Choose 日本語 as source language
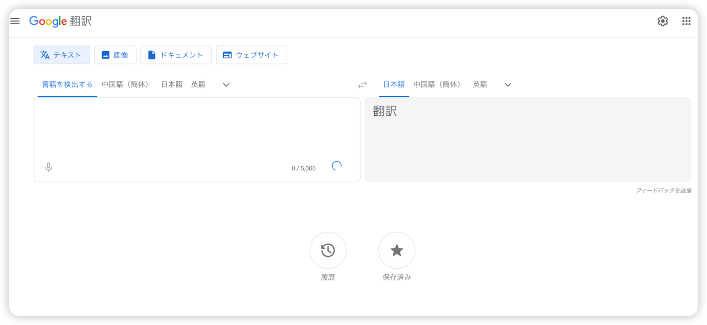707x325 pixels. pyautogui.click(x=171, y=84)
